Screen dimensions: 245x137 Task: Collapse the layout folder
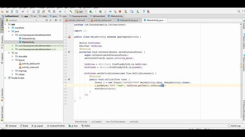[x=12, y=60]
